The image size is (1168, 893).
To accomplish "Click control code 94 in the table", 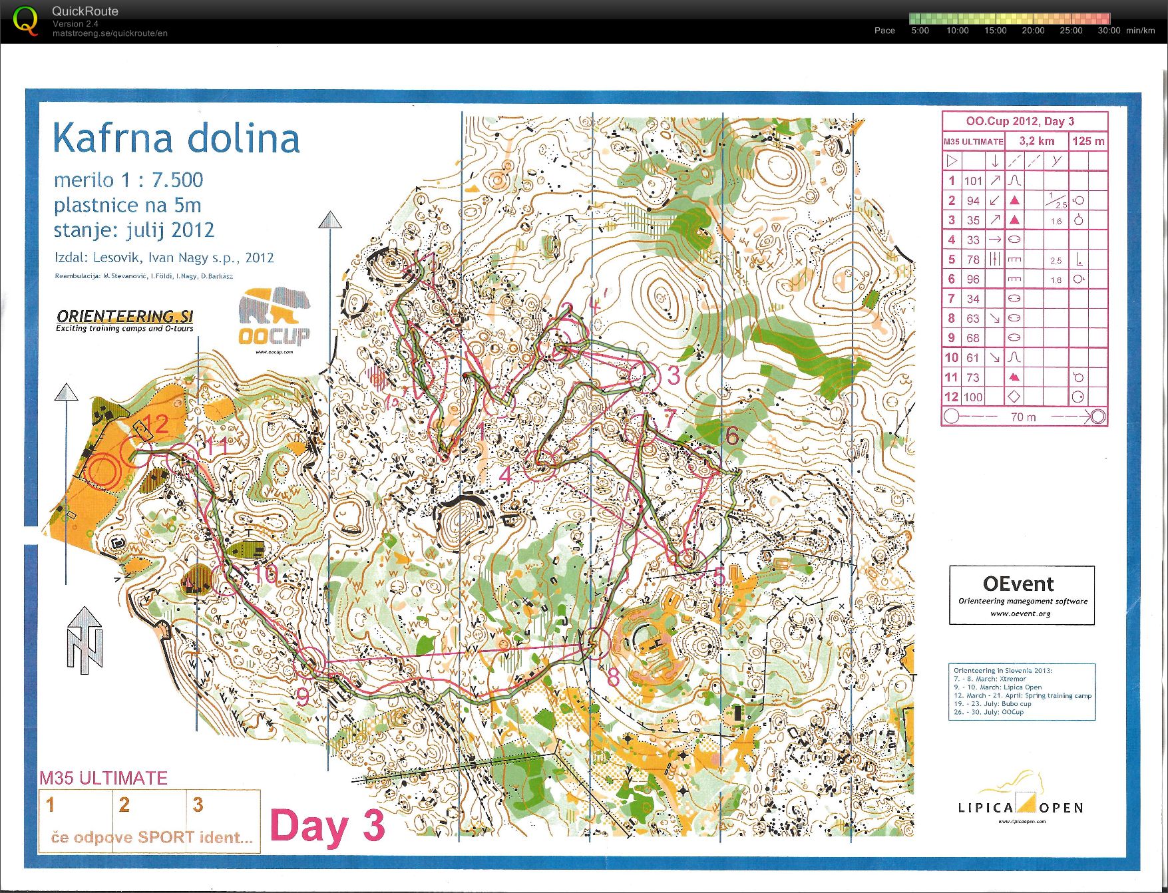I will tap(973, 201).
